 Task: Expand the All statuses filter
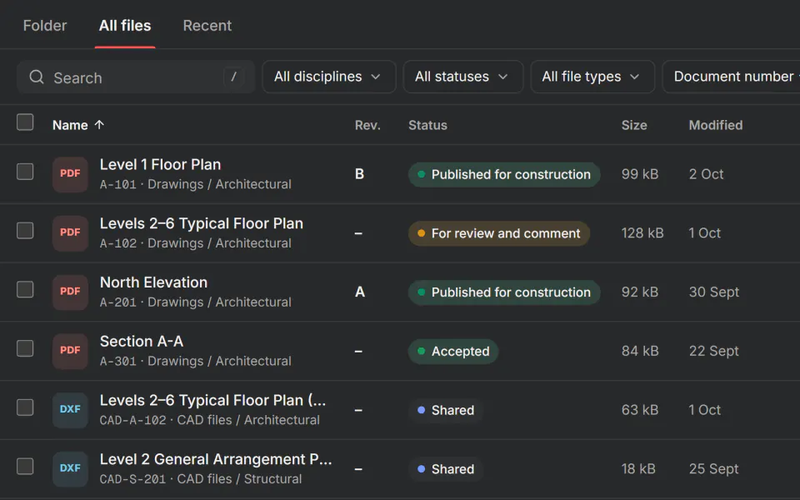point(463,77)
